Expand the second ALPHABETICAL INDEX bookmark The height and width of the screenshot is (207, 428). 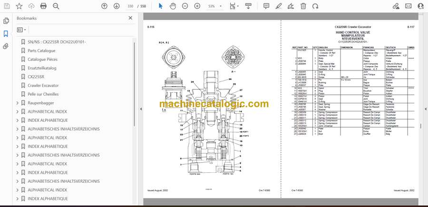18,138
